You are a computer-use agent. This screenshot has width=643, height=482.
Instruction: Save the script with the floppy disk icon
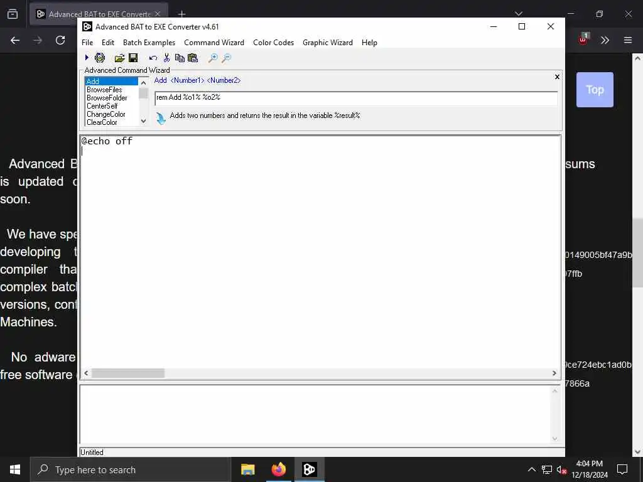pyautogui.click(x=133, y=58)
